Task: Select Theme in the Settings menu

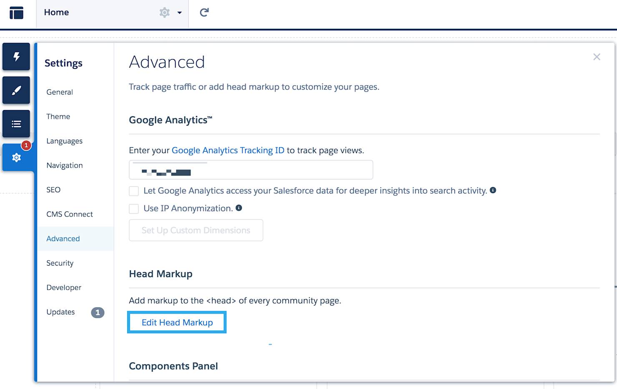Action: pyautogui.click(x=58, y=116)
